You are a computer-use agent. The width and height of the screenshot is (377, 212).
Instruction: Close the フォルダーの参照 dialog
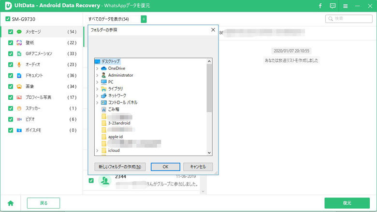[213, 30]
